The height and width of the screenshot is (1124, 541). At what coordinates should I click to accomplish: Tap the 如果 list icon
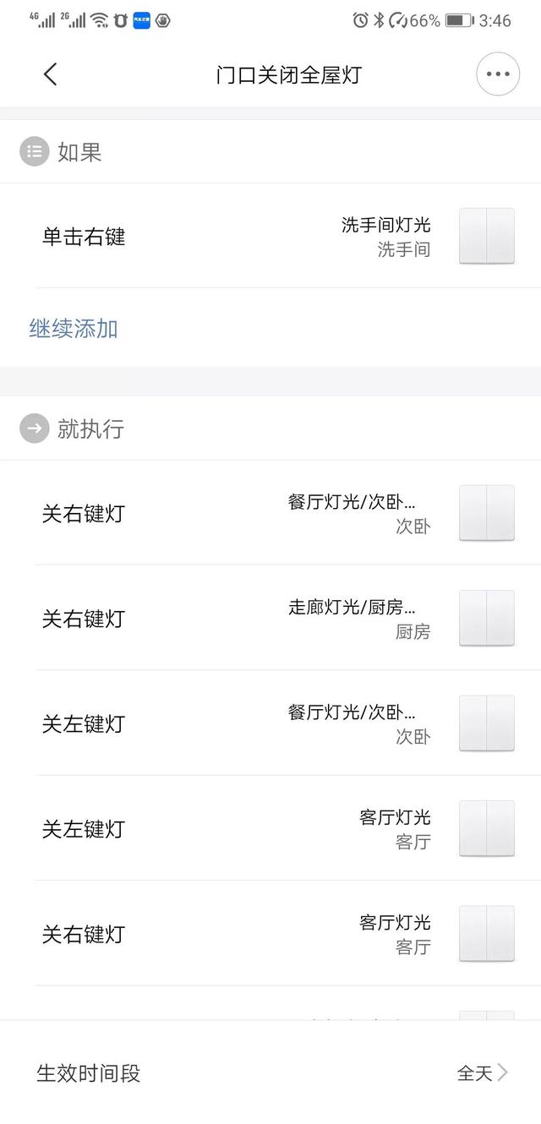[x=35, y=152]
